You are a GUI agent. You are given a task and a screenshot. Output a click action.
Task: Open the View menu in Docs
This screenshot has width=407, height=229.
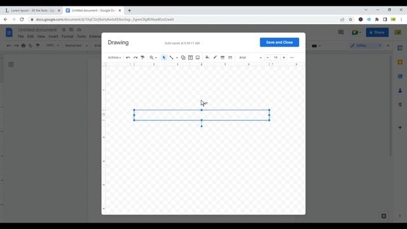coord(41,36)
